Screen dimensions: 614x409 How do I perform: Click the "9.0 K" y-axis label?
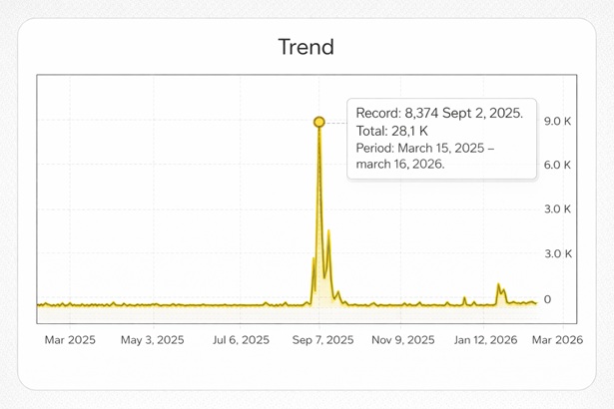point(555,121)
